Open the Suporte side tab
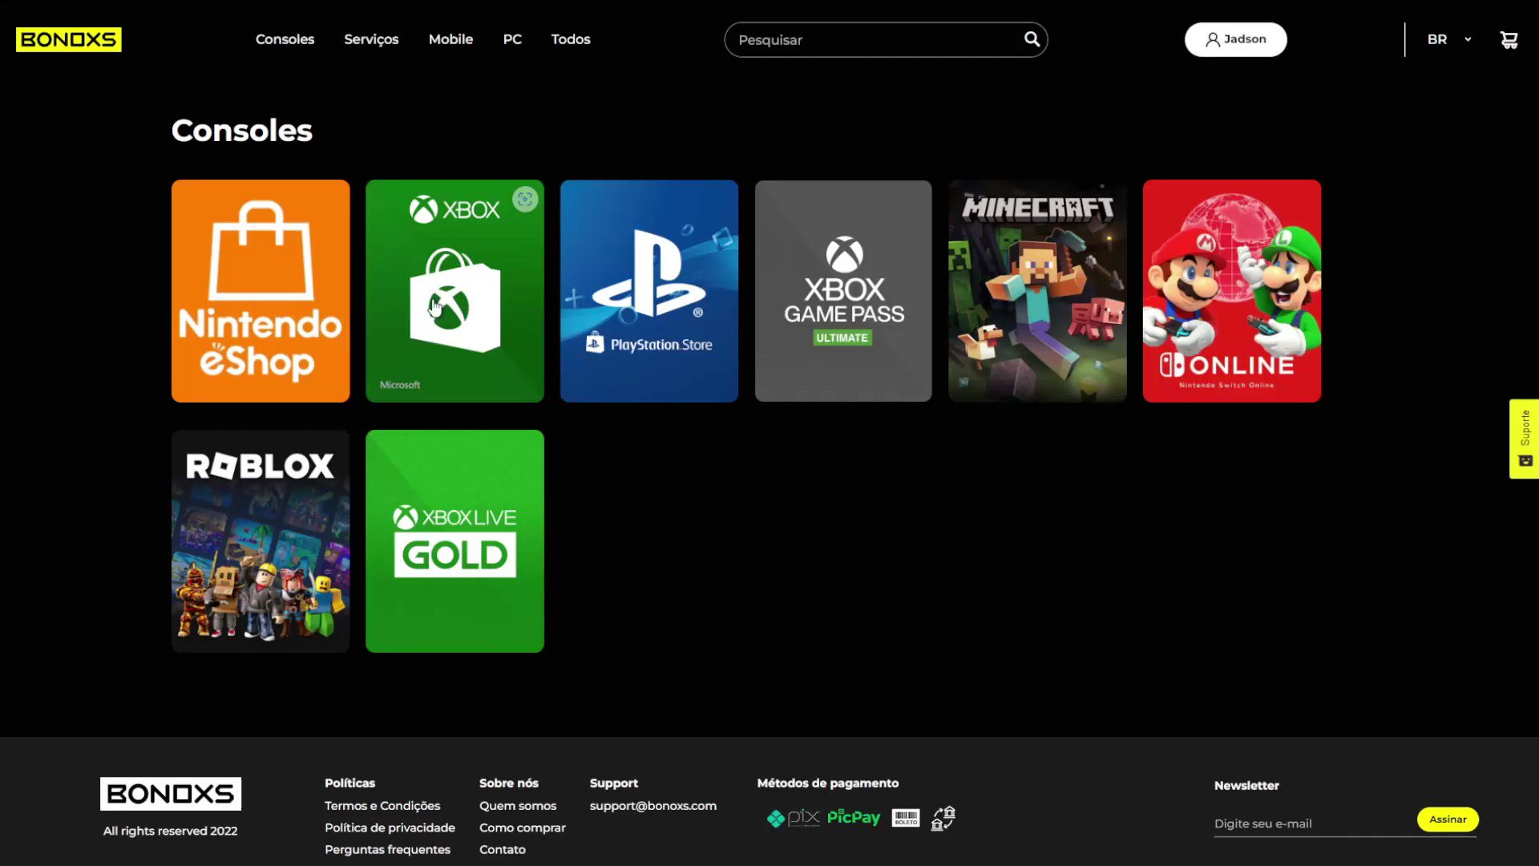 (1524, 439)
